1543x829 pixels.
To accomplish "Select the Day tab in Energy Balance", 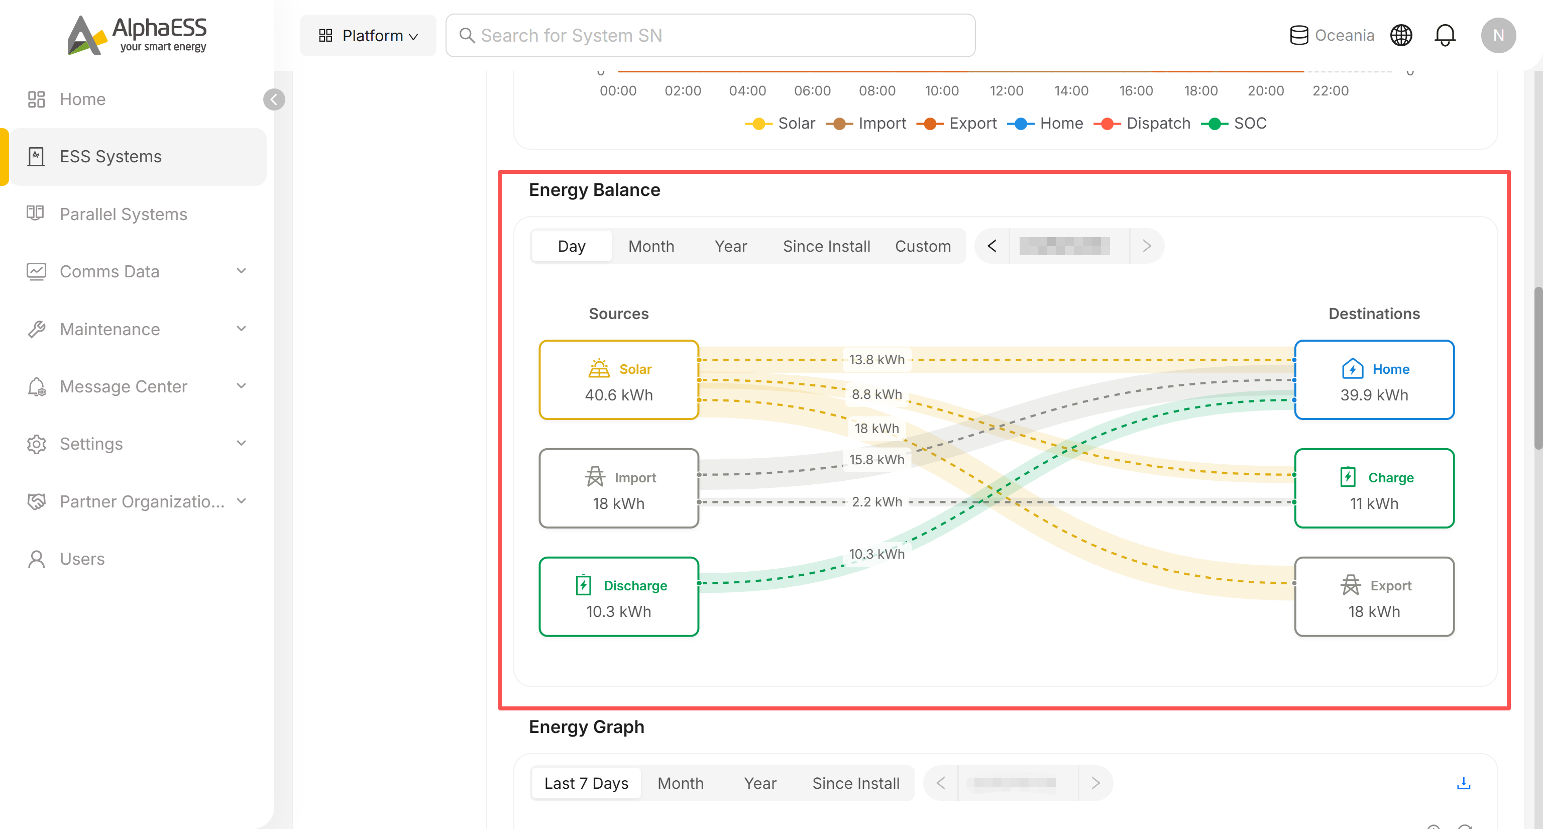I will click(x=572, y=246).
